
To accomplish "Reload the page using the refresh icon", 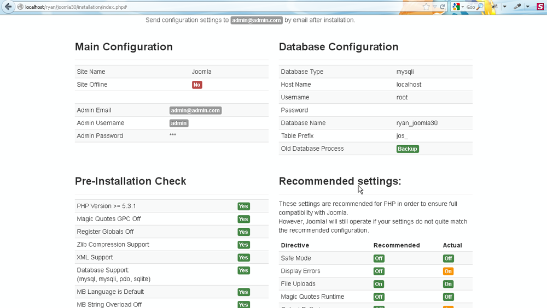I will 443,7.
